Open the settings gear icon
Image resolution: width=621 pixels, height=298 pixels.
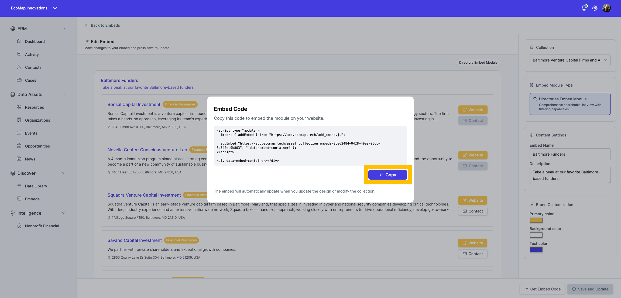(595, 8)
